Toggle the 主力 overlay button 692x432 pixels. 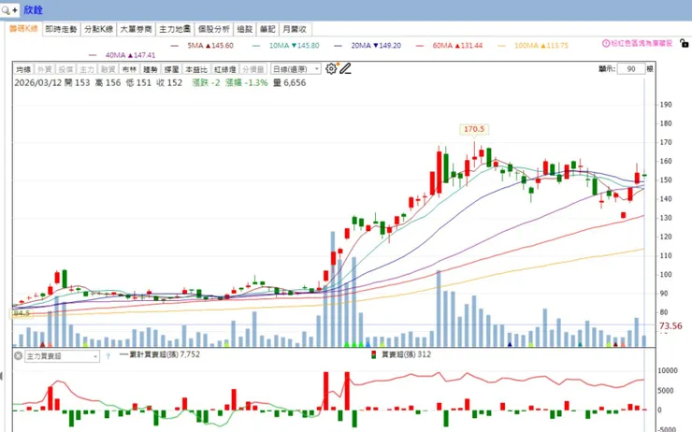coord(87,69)
